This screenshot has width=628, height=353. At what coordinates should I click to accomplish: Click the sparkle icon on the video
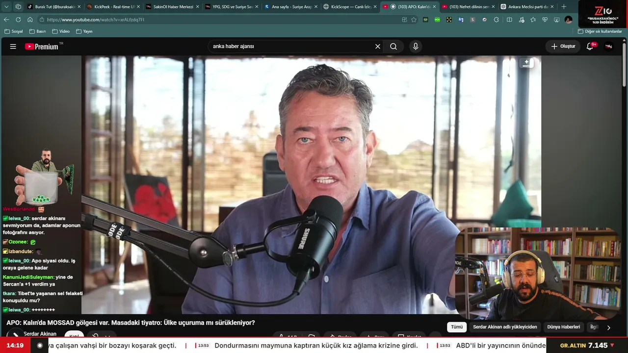point(526,63)
